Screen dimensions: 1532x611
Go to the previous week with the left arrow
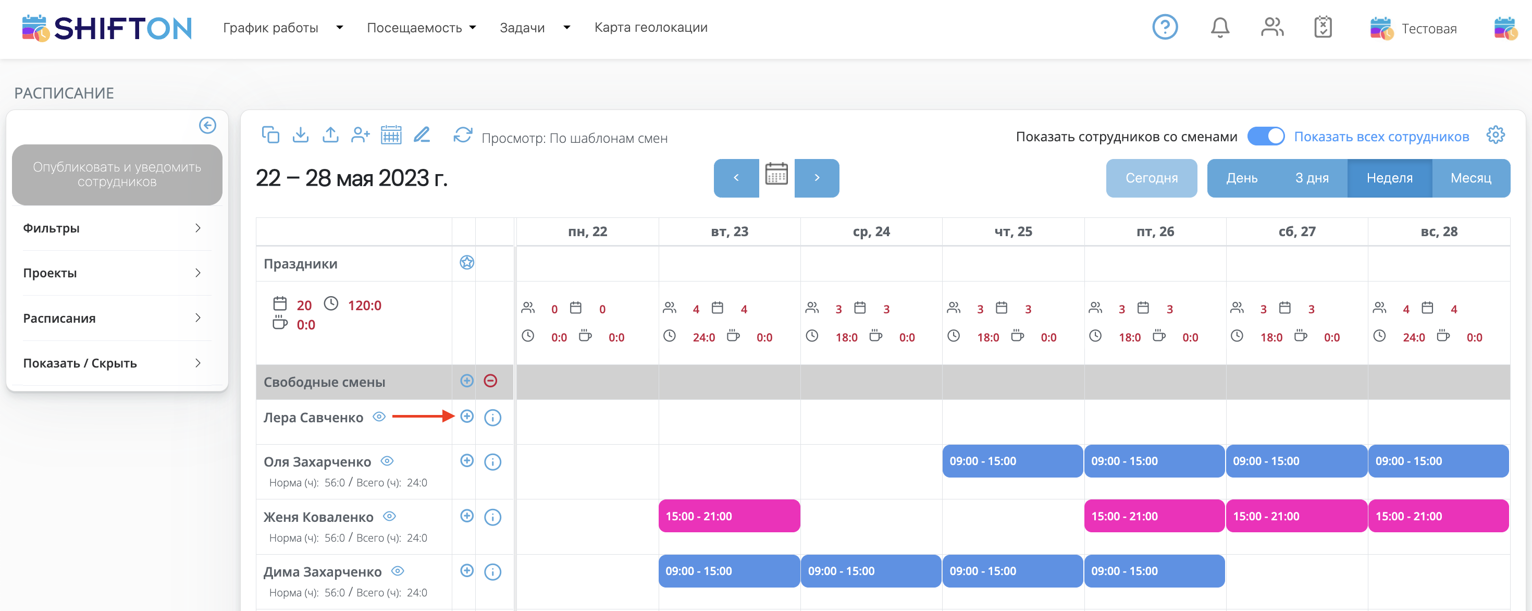736,178
